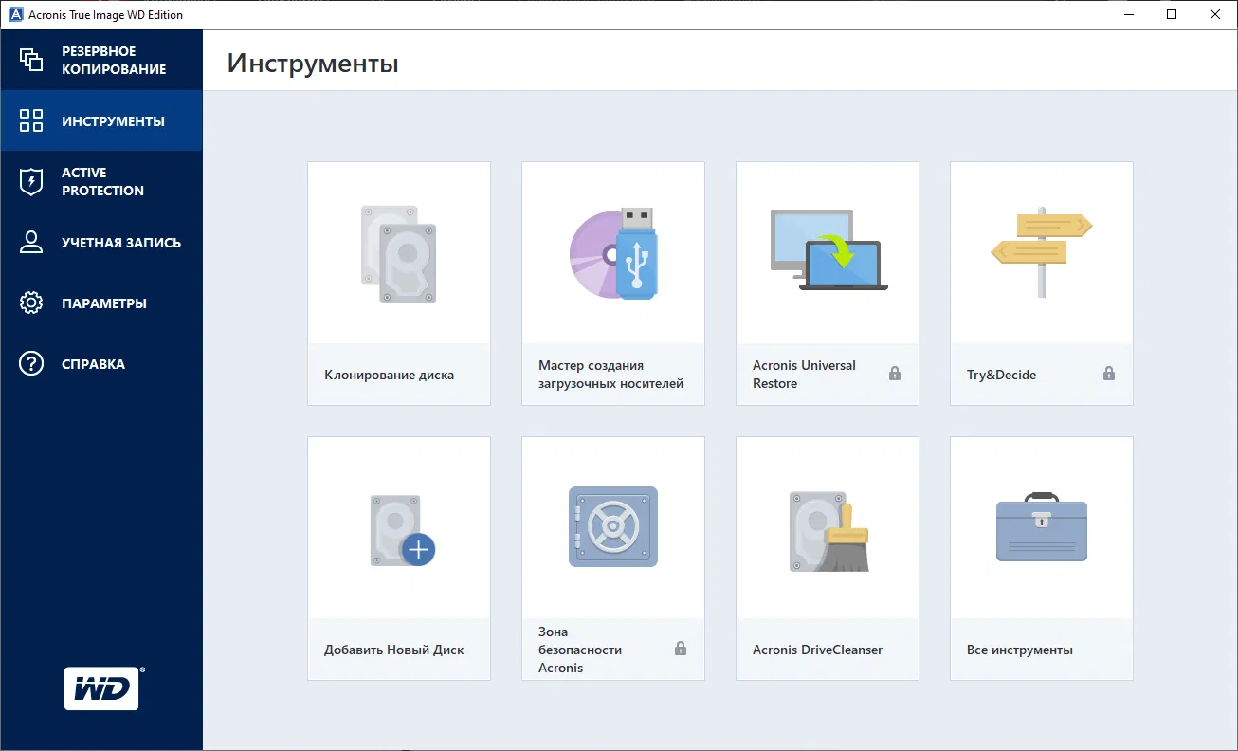The image size is (1238, 751).
Task: Click the Acronis secure zone safe icon
Action: tap(612, 527)
